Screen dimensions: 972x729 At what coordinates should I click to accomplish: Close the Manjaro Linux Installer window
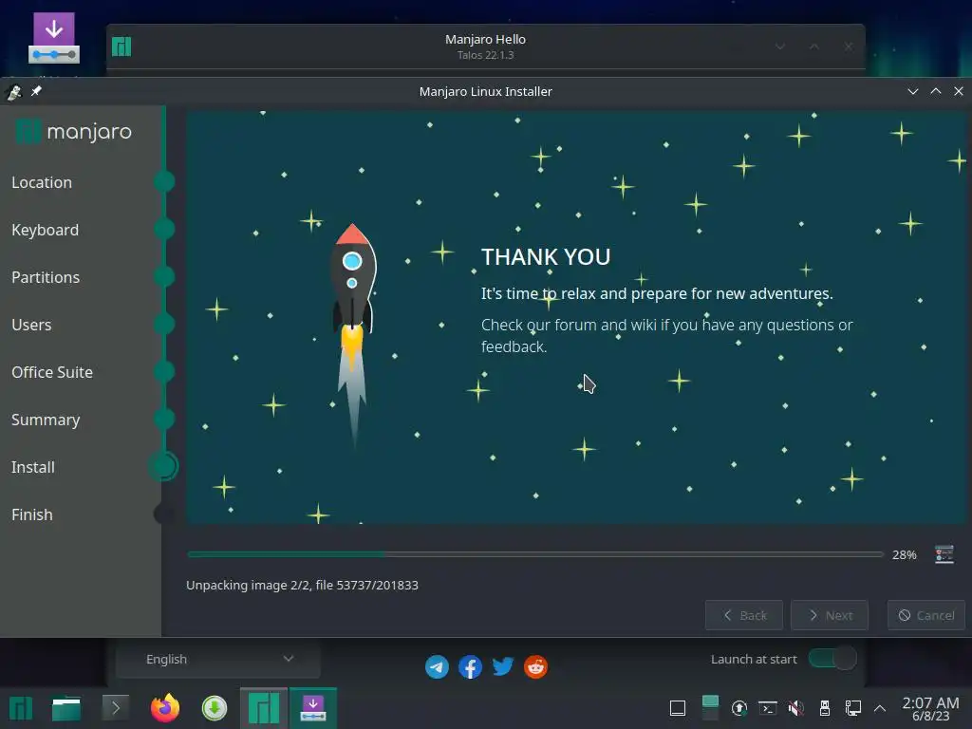(x=959, y=91)
